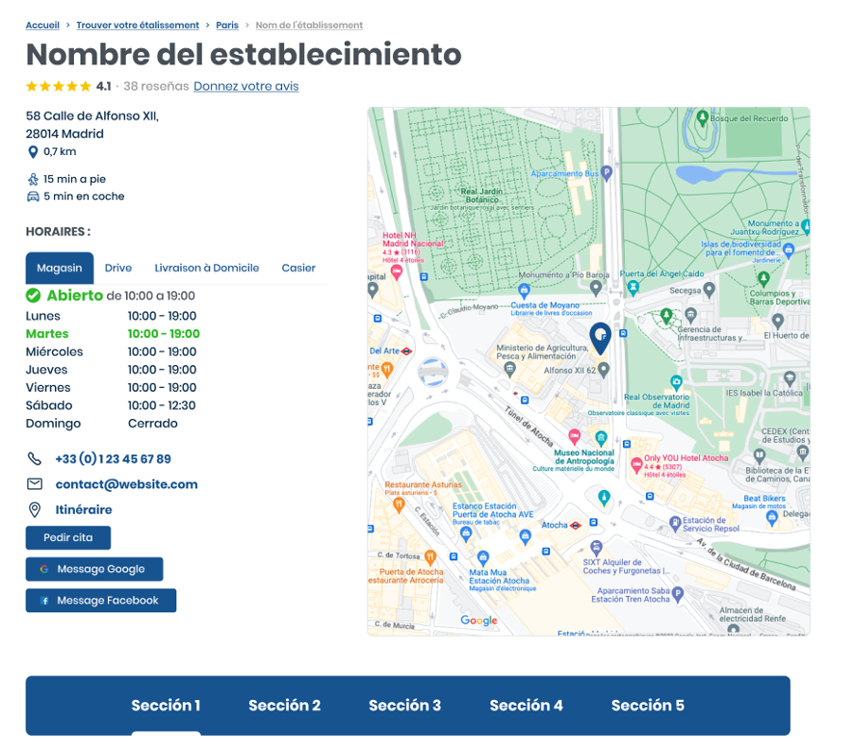Viewport: 856px width, 753px height.
Task: Open the Hotel NH Madrid Nacional marker
Action: pos(397,272)
